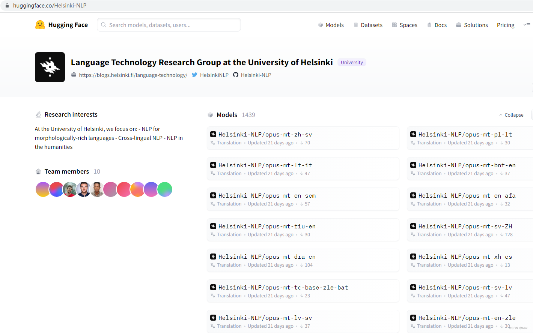This screenshot has width=533, height=333.
Task: Click the browser address bar URL
Action: coord(50,6)
